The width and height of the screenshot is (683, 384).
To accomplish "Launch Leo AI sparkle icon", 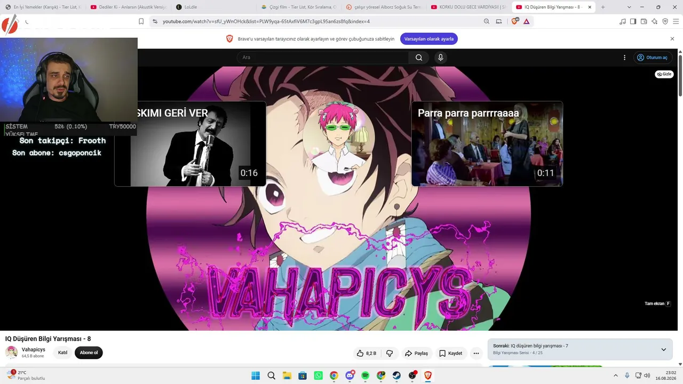I will [x=655, y=21].
